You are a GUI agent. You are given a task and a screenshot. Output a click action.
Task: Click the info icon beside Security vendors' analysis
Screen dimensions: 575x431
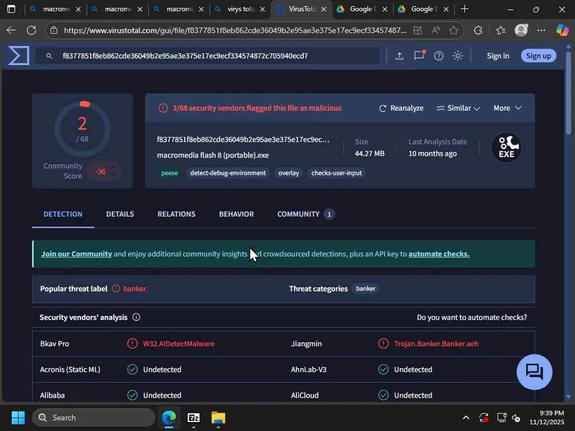[x=136, y=317]
